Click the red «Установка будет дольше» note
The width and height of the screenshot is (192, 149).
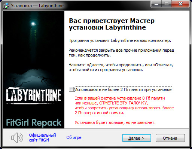(115, 122)
